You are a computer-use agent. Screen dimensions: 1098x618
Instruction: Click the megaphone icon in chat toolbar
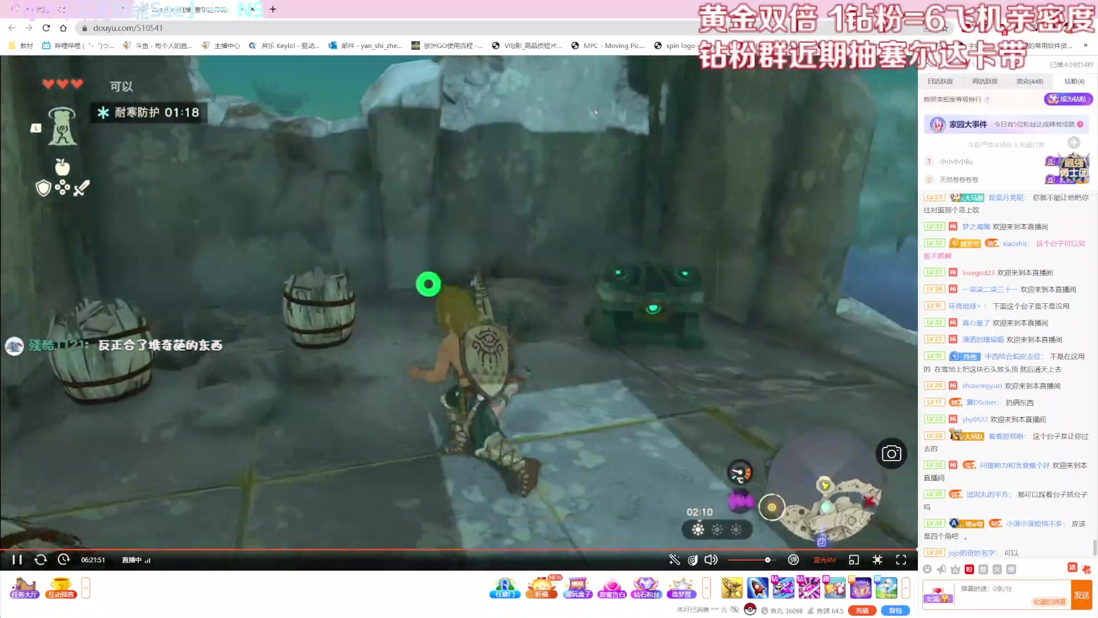coord(941,569)
